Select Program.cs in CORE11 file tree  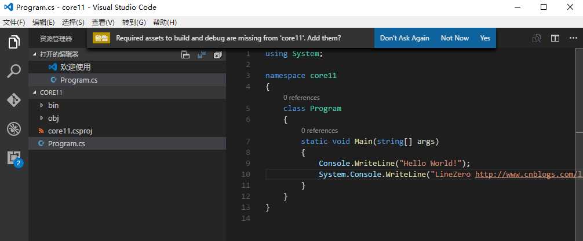127,143
